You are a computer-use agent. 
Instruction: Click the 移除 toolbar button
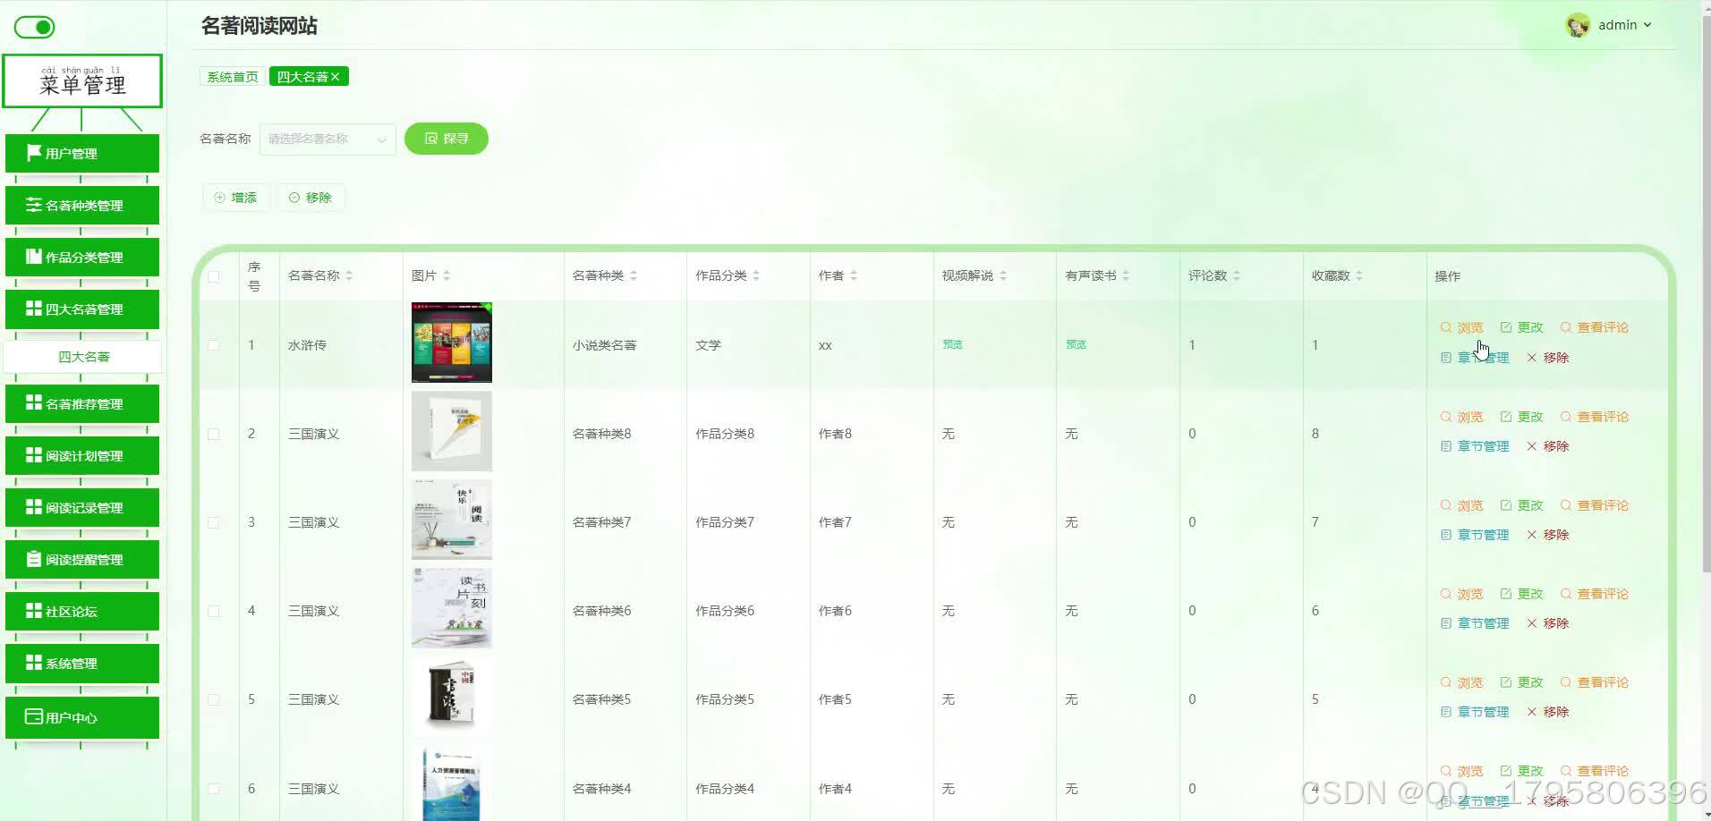point(311,198)
